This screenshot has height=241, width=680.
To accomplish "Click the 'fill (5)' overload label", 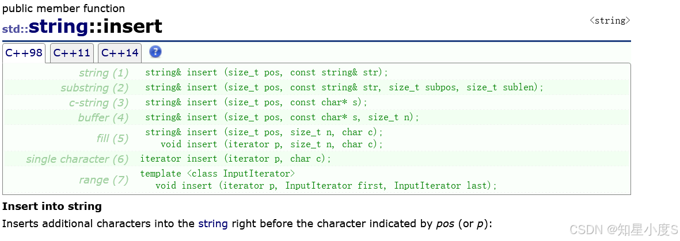I will [x=112, y=139].
